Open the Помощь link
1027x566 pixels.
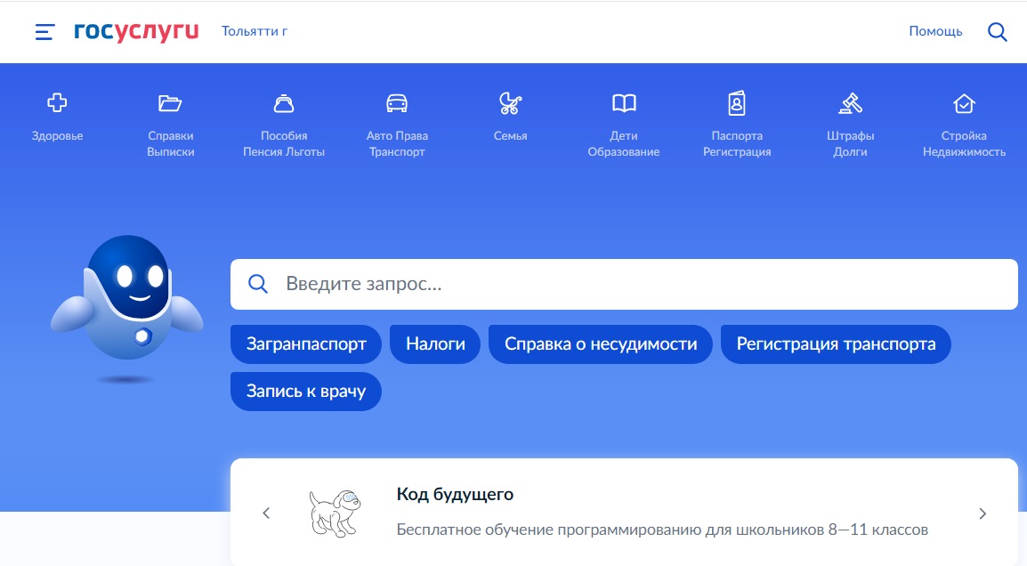tap(935, 31)
